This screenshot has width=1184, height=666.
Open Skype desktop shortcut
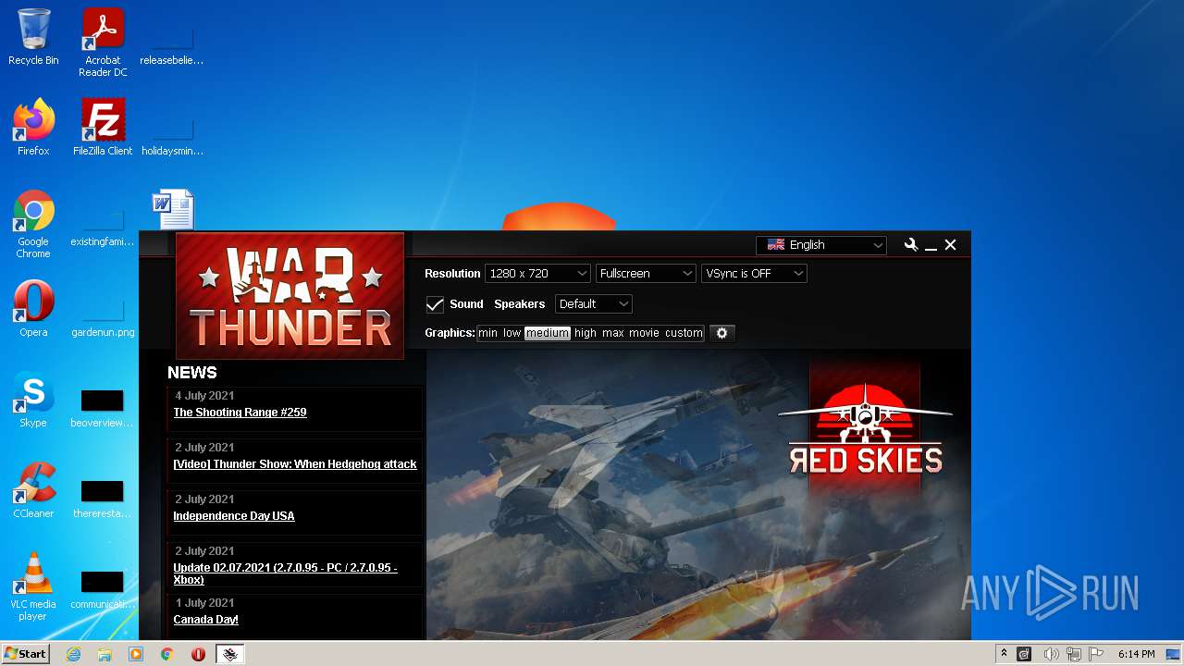[33, 400]
